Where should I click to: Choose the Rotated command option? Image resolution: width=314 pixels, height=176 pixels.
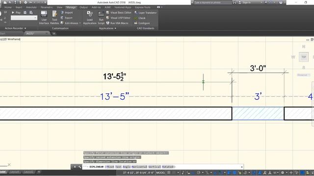[x=167, y=167]
